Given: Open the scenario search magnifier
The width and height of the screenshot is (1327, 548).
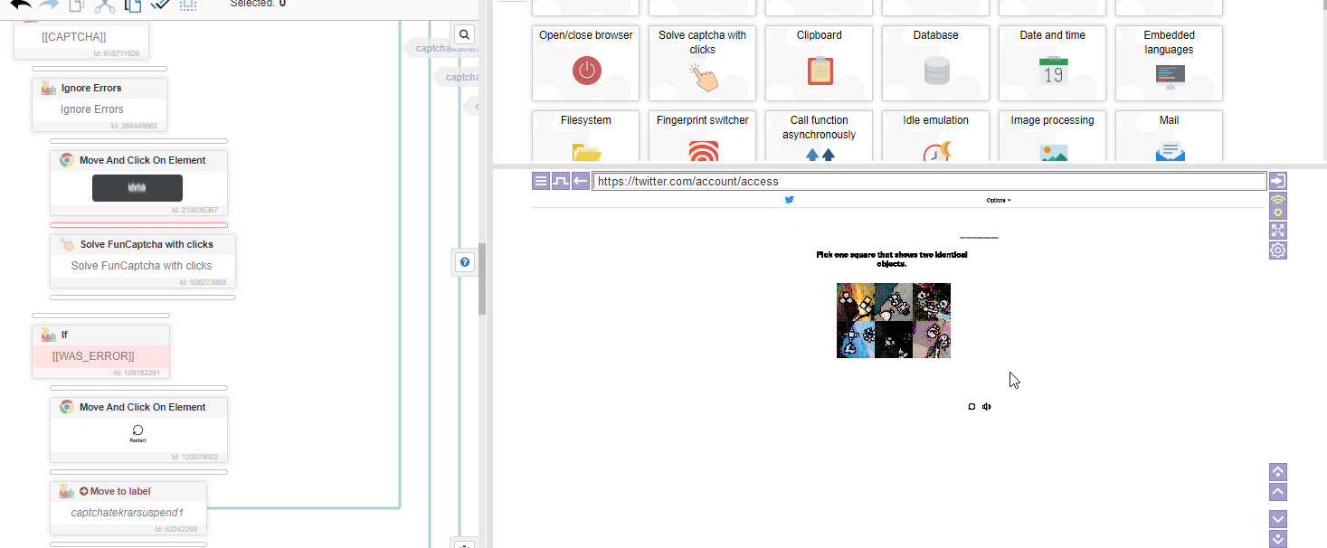Looking at the screenshot, I should (x=464, y=35).
